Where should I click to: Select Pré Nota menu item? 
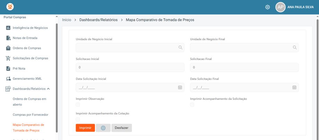(x=19, y=69)
